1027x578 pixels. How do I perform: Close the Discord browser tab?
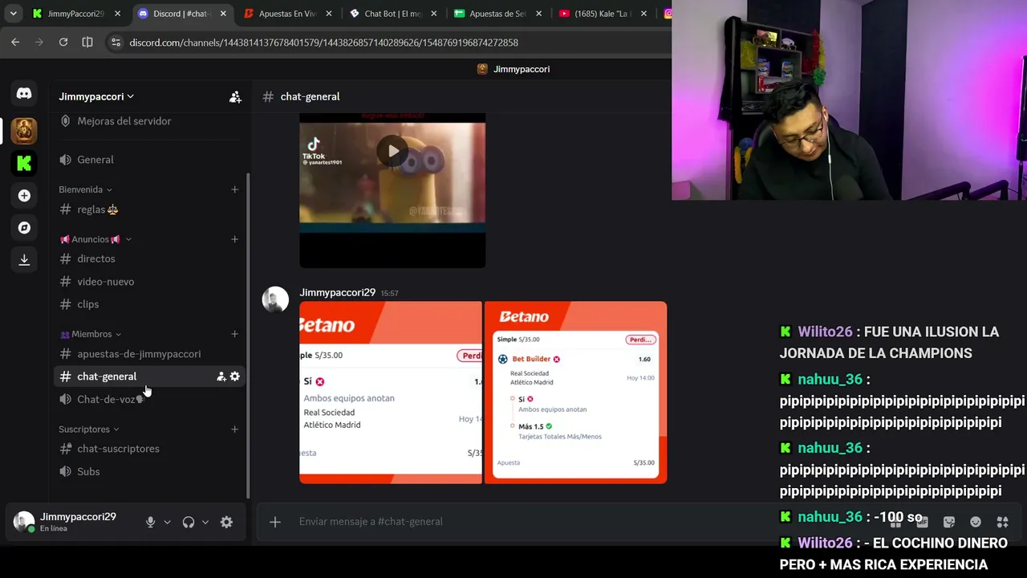click(223, 14)
